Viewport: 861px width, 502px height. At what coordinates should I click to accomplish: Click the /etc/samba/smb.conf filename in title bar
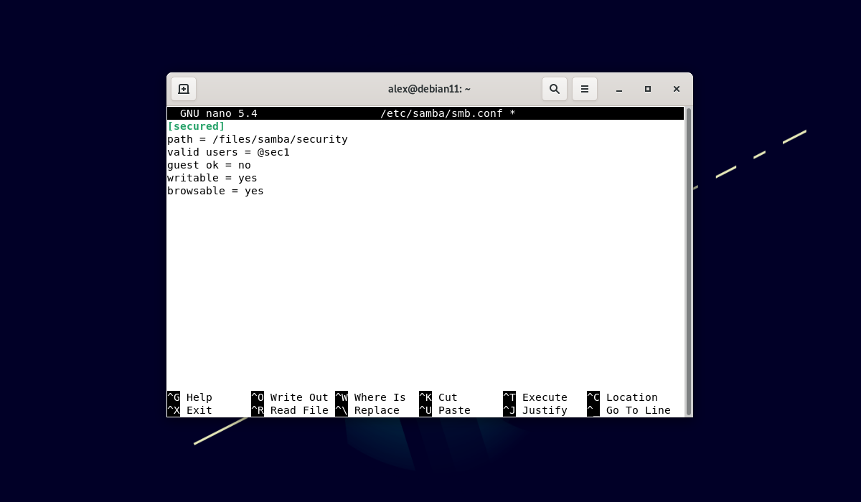441,113
